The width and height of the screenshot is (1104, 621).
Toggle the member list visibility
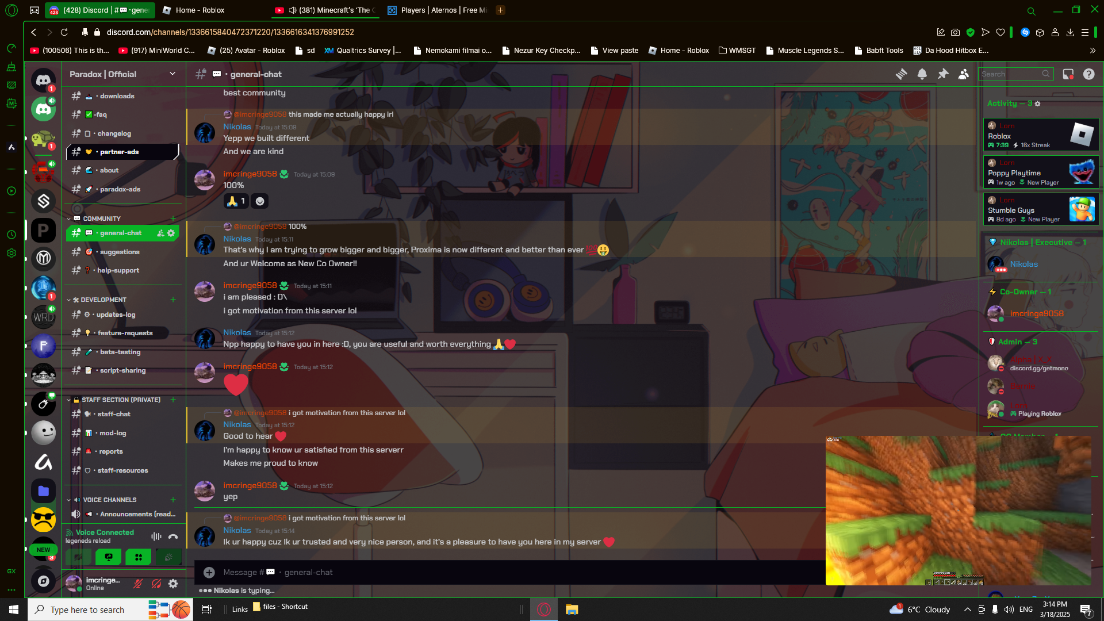(x=964, y=74)
